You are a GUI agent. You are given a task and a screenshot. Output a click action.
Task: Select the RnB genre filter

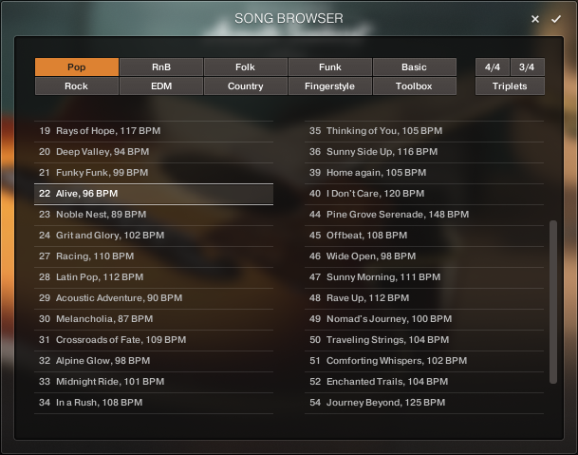point(161,66)
